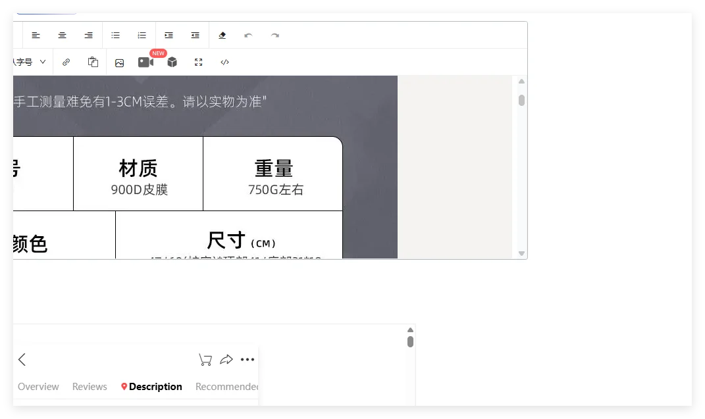
Task: Select the Description tab
Action: tap(151, 387)
